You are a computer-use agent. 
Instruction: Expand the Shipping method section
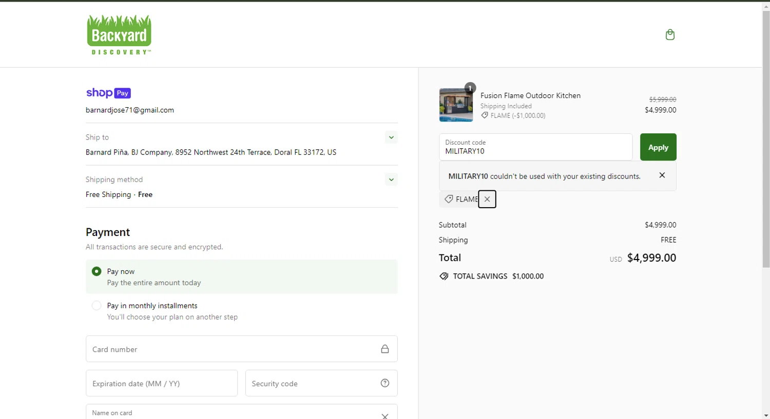tap(391, 179)
